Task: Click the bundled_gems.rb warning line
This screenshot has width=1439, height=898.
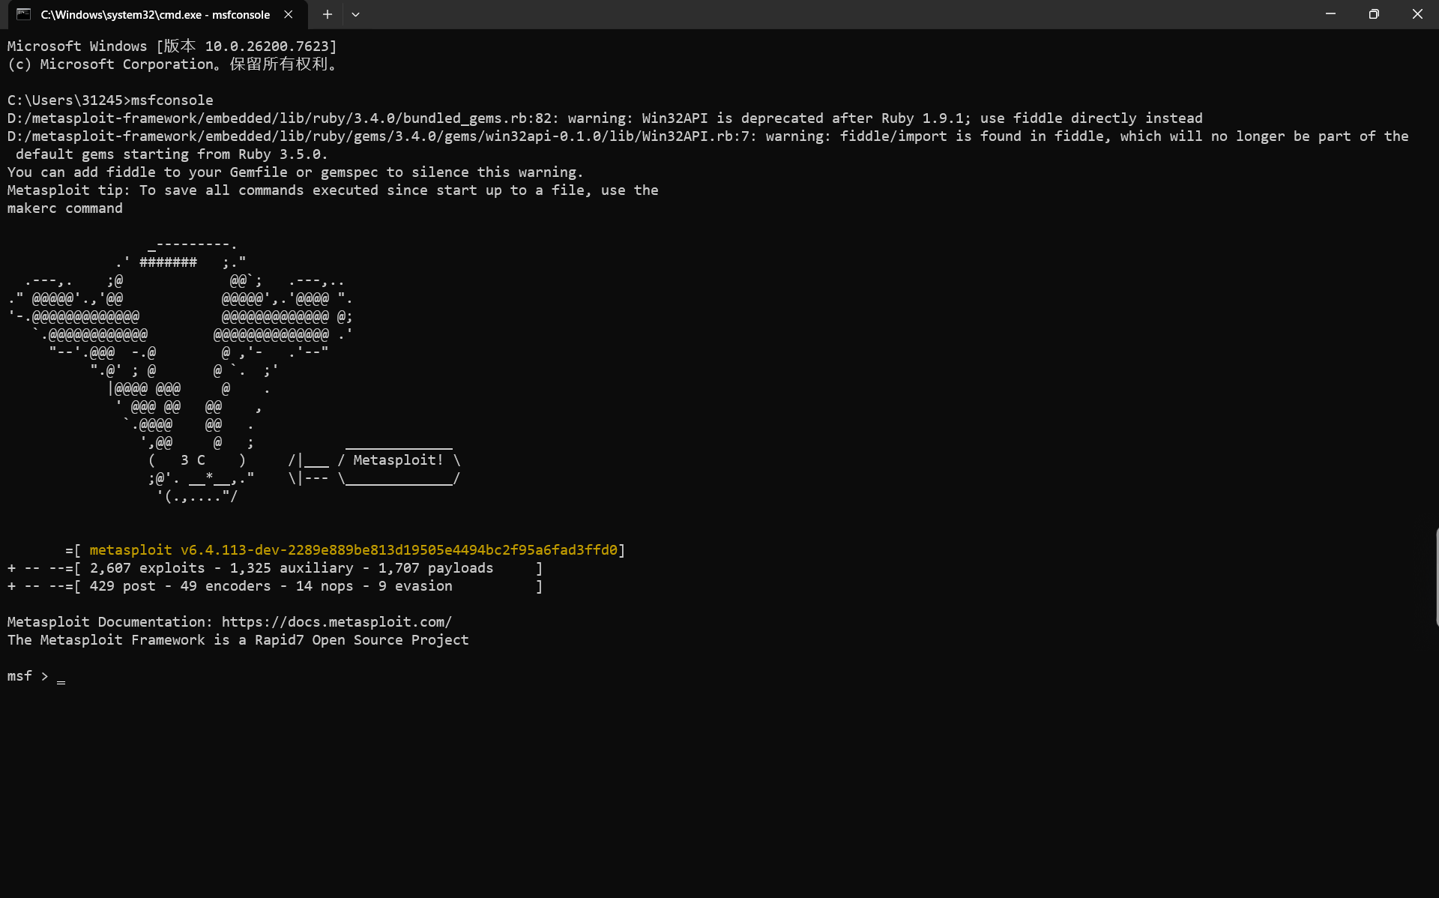Action: pos(605,118)
